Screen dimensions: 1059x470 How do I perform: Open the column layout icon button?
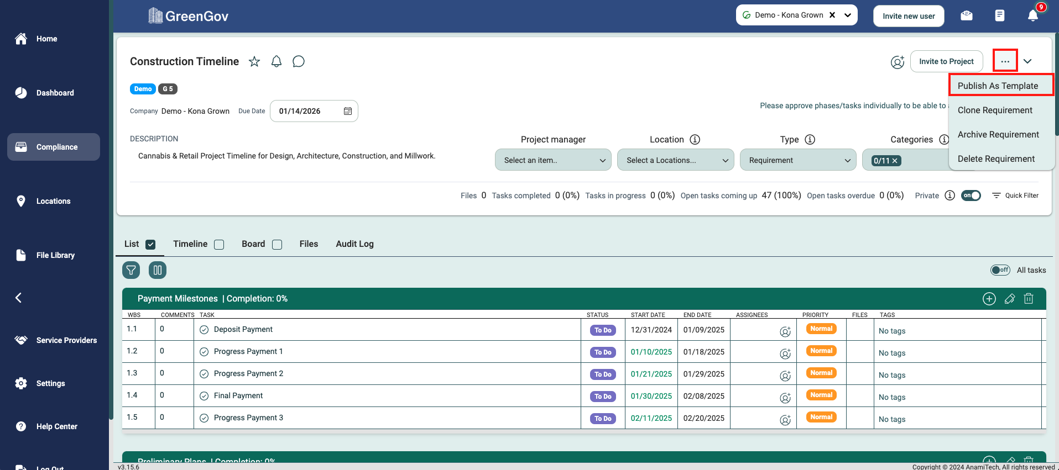click(158, 270)
